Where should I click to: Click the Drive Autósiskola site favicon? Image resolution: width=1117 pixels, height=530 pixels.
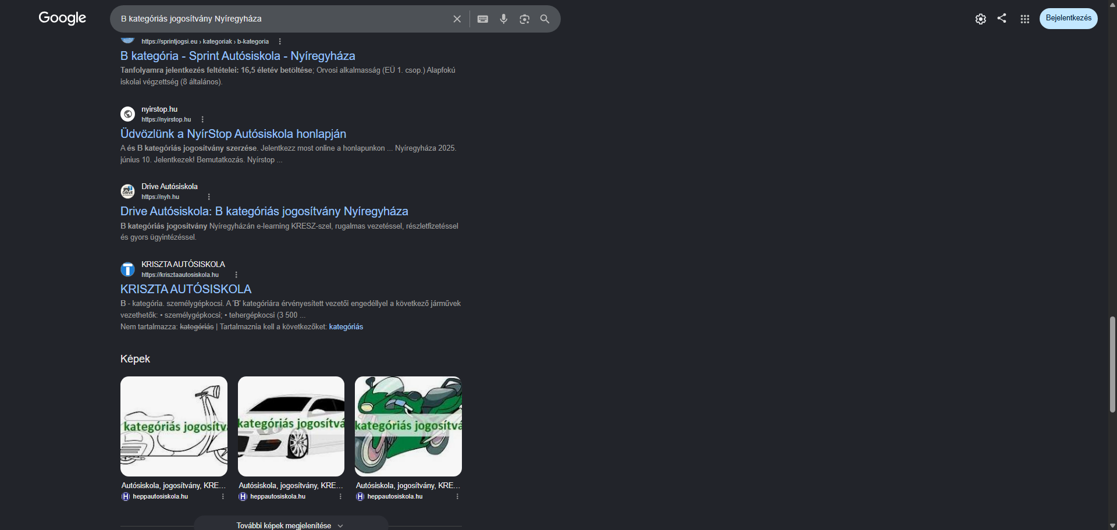point(127,191)
